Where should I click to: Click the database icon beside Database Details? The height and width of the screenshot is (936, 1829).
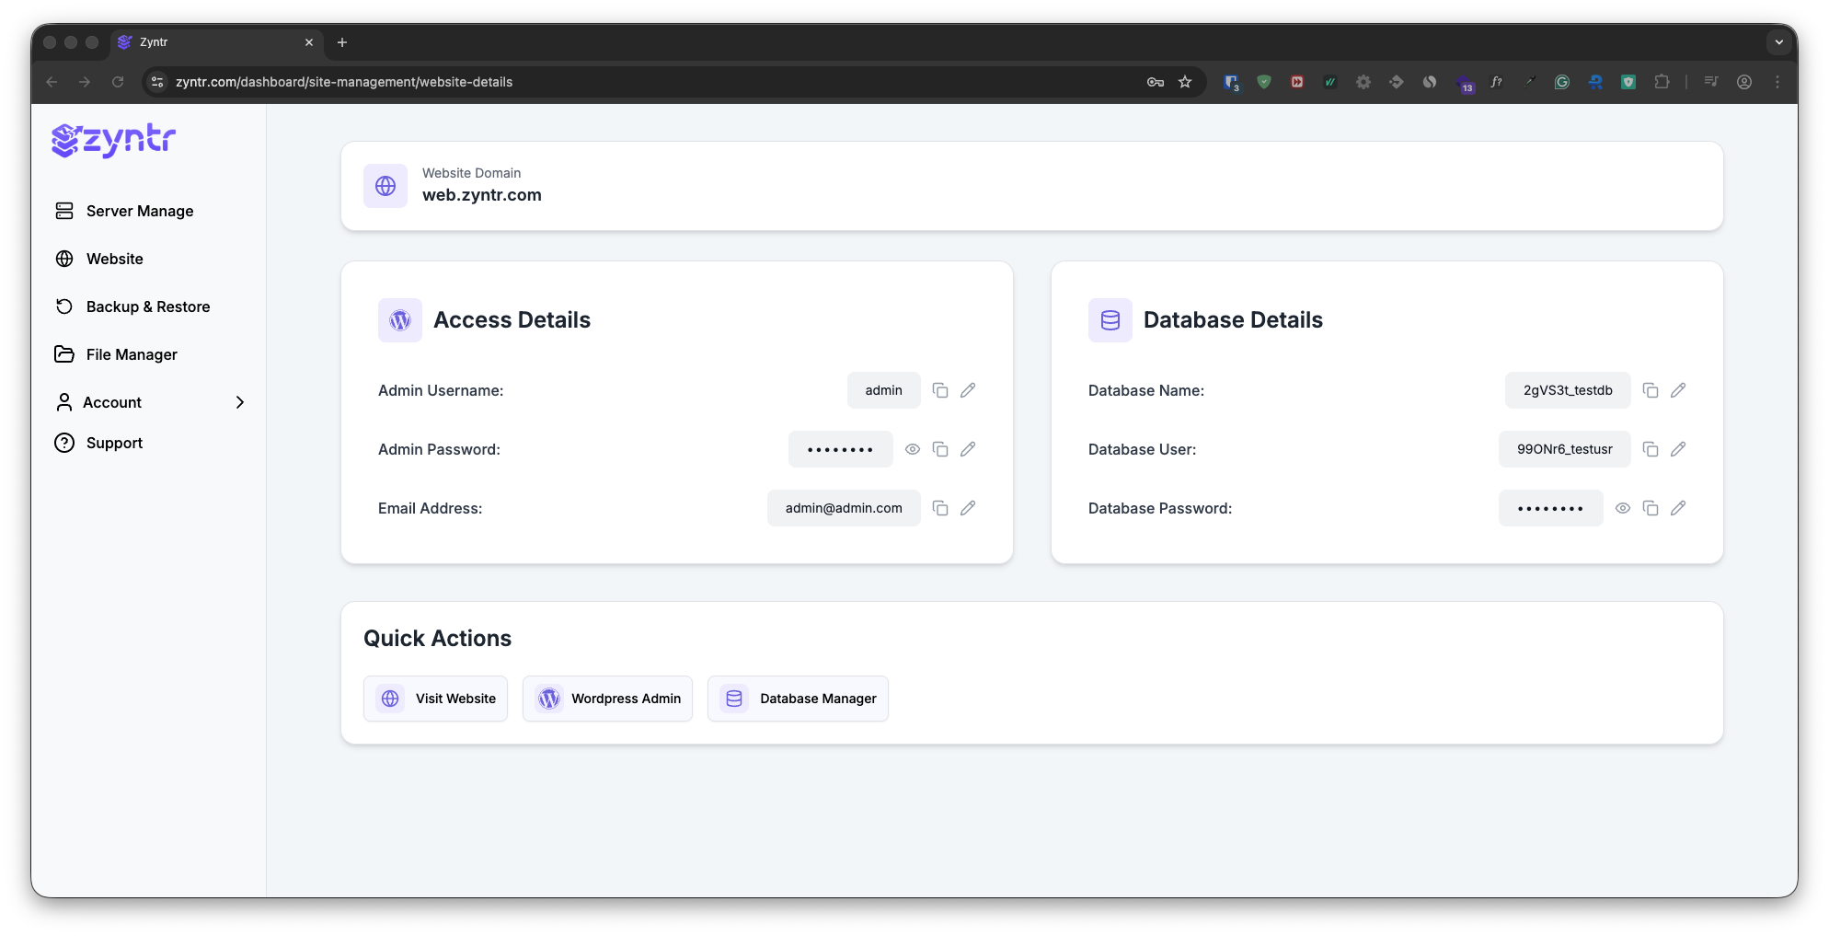1110,320
